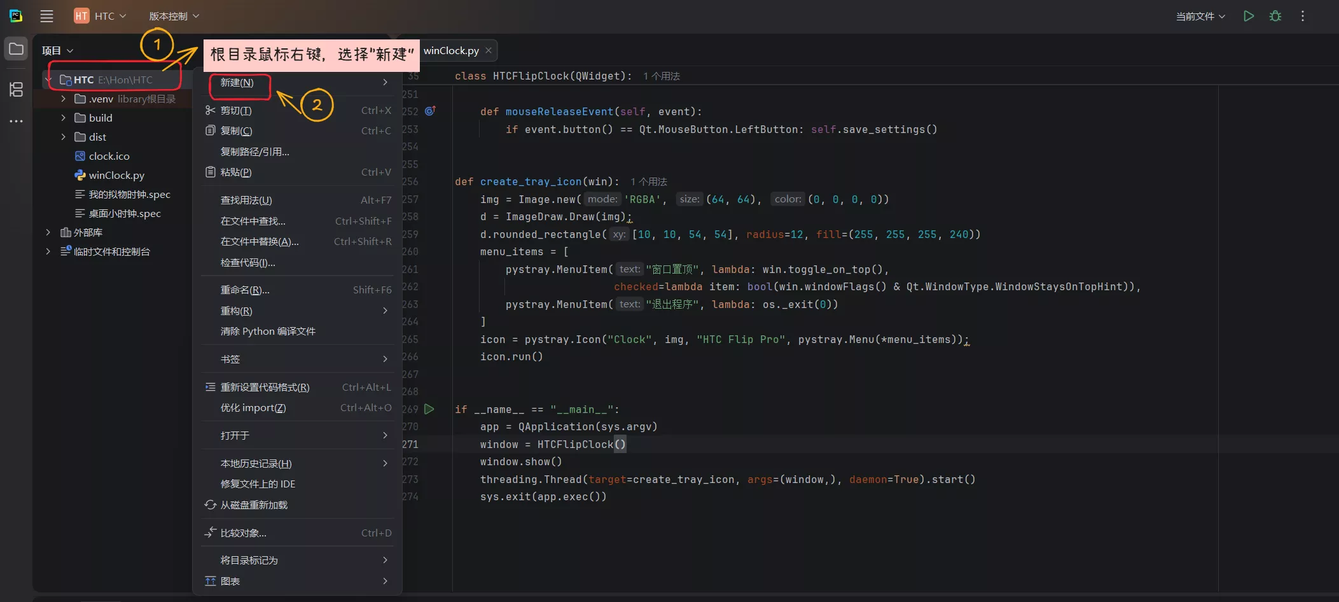The image size is (1339, 602).
Task: Choose 重命名(R)... in the context menu
Action: (x=245, y=290)
